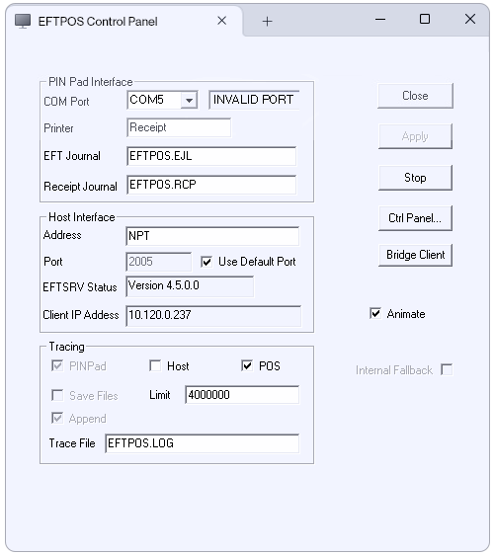Maximize the window
Image resolution: width=494 pixels, height=555 pixels.
pyautogui.click(x=425, y=19)
